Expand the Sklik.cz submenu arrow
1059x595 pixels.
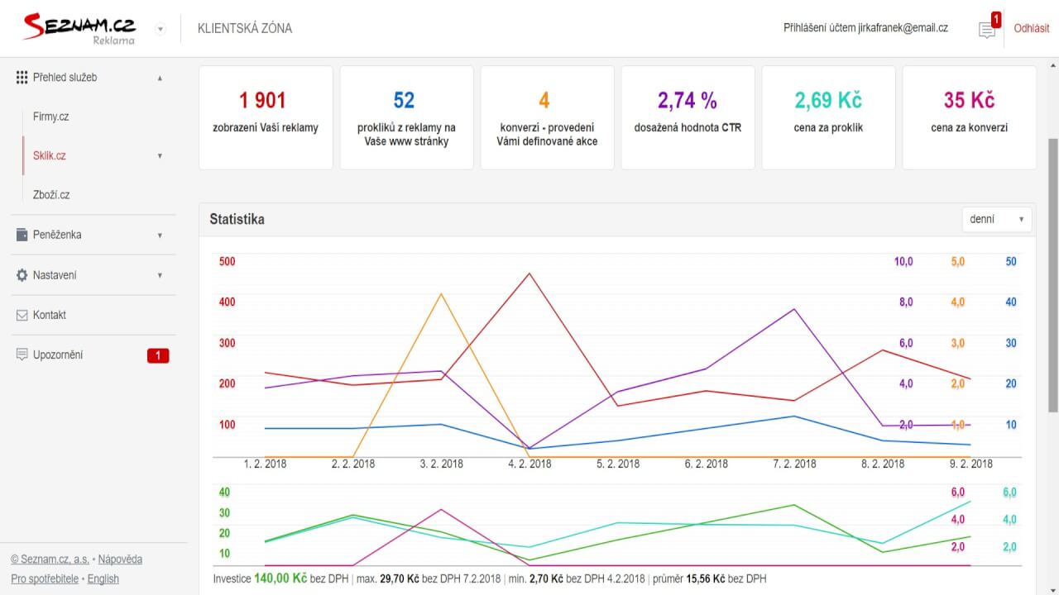pos(160,156)
